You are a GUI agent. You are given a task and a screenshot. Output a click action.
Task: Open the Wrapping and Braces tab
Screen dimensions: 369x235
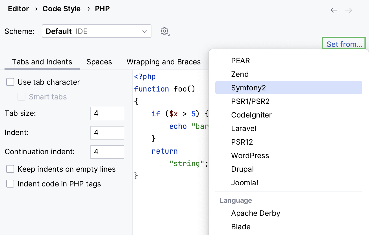(164, 62)
